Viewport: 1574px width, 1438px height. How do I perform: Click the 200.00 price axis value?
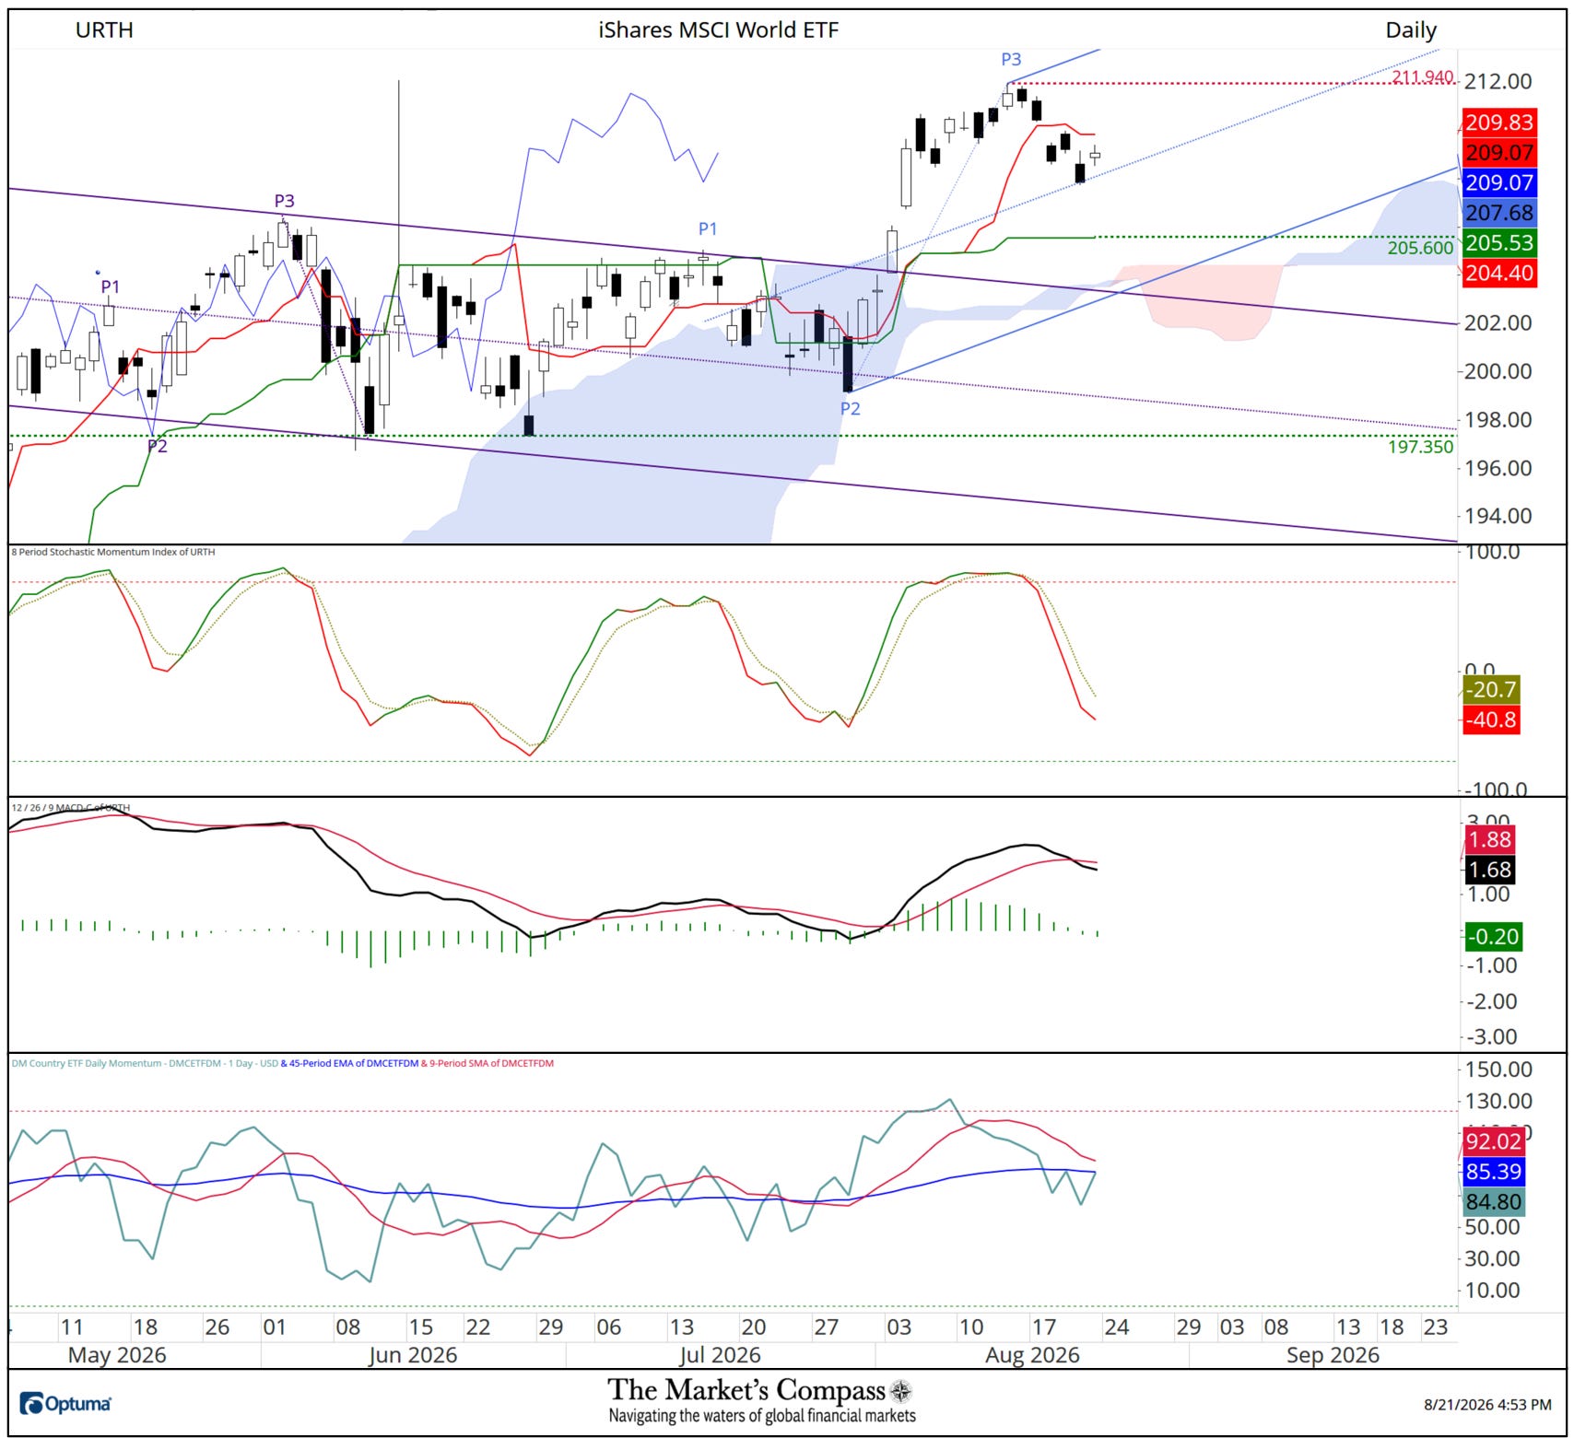[x=1498, y=371]
